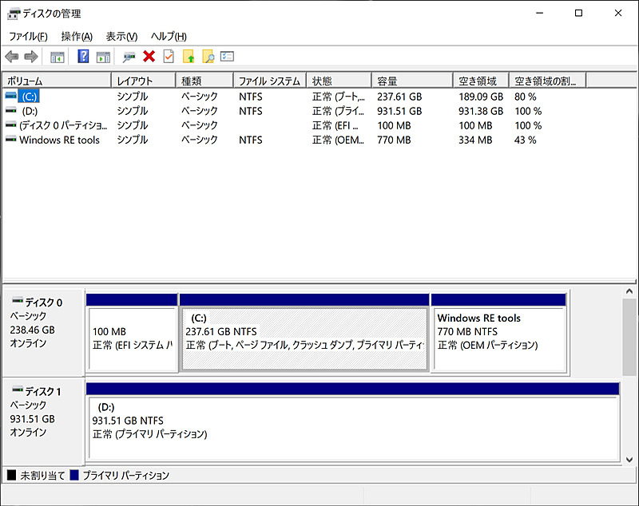639x506 pixels.
Task: Sort by the 容量 column header
Action: tap(411, 79)
